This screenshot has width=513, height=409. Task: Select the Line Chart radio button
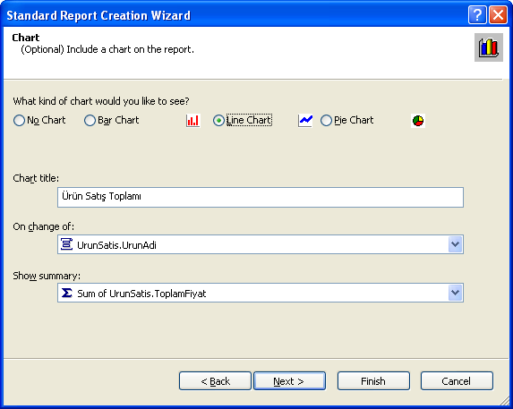[218, 120]
